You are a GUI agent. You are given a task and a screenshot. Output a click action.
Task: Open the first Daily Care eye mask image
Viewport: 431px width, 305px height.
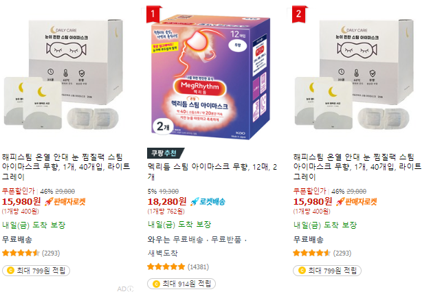63,74
